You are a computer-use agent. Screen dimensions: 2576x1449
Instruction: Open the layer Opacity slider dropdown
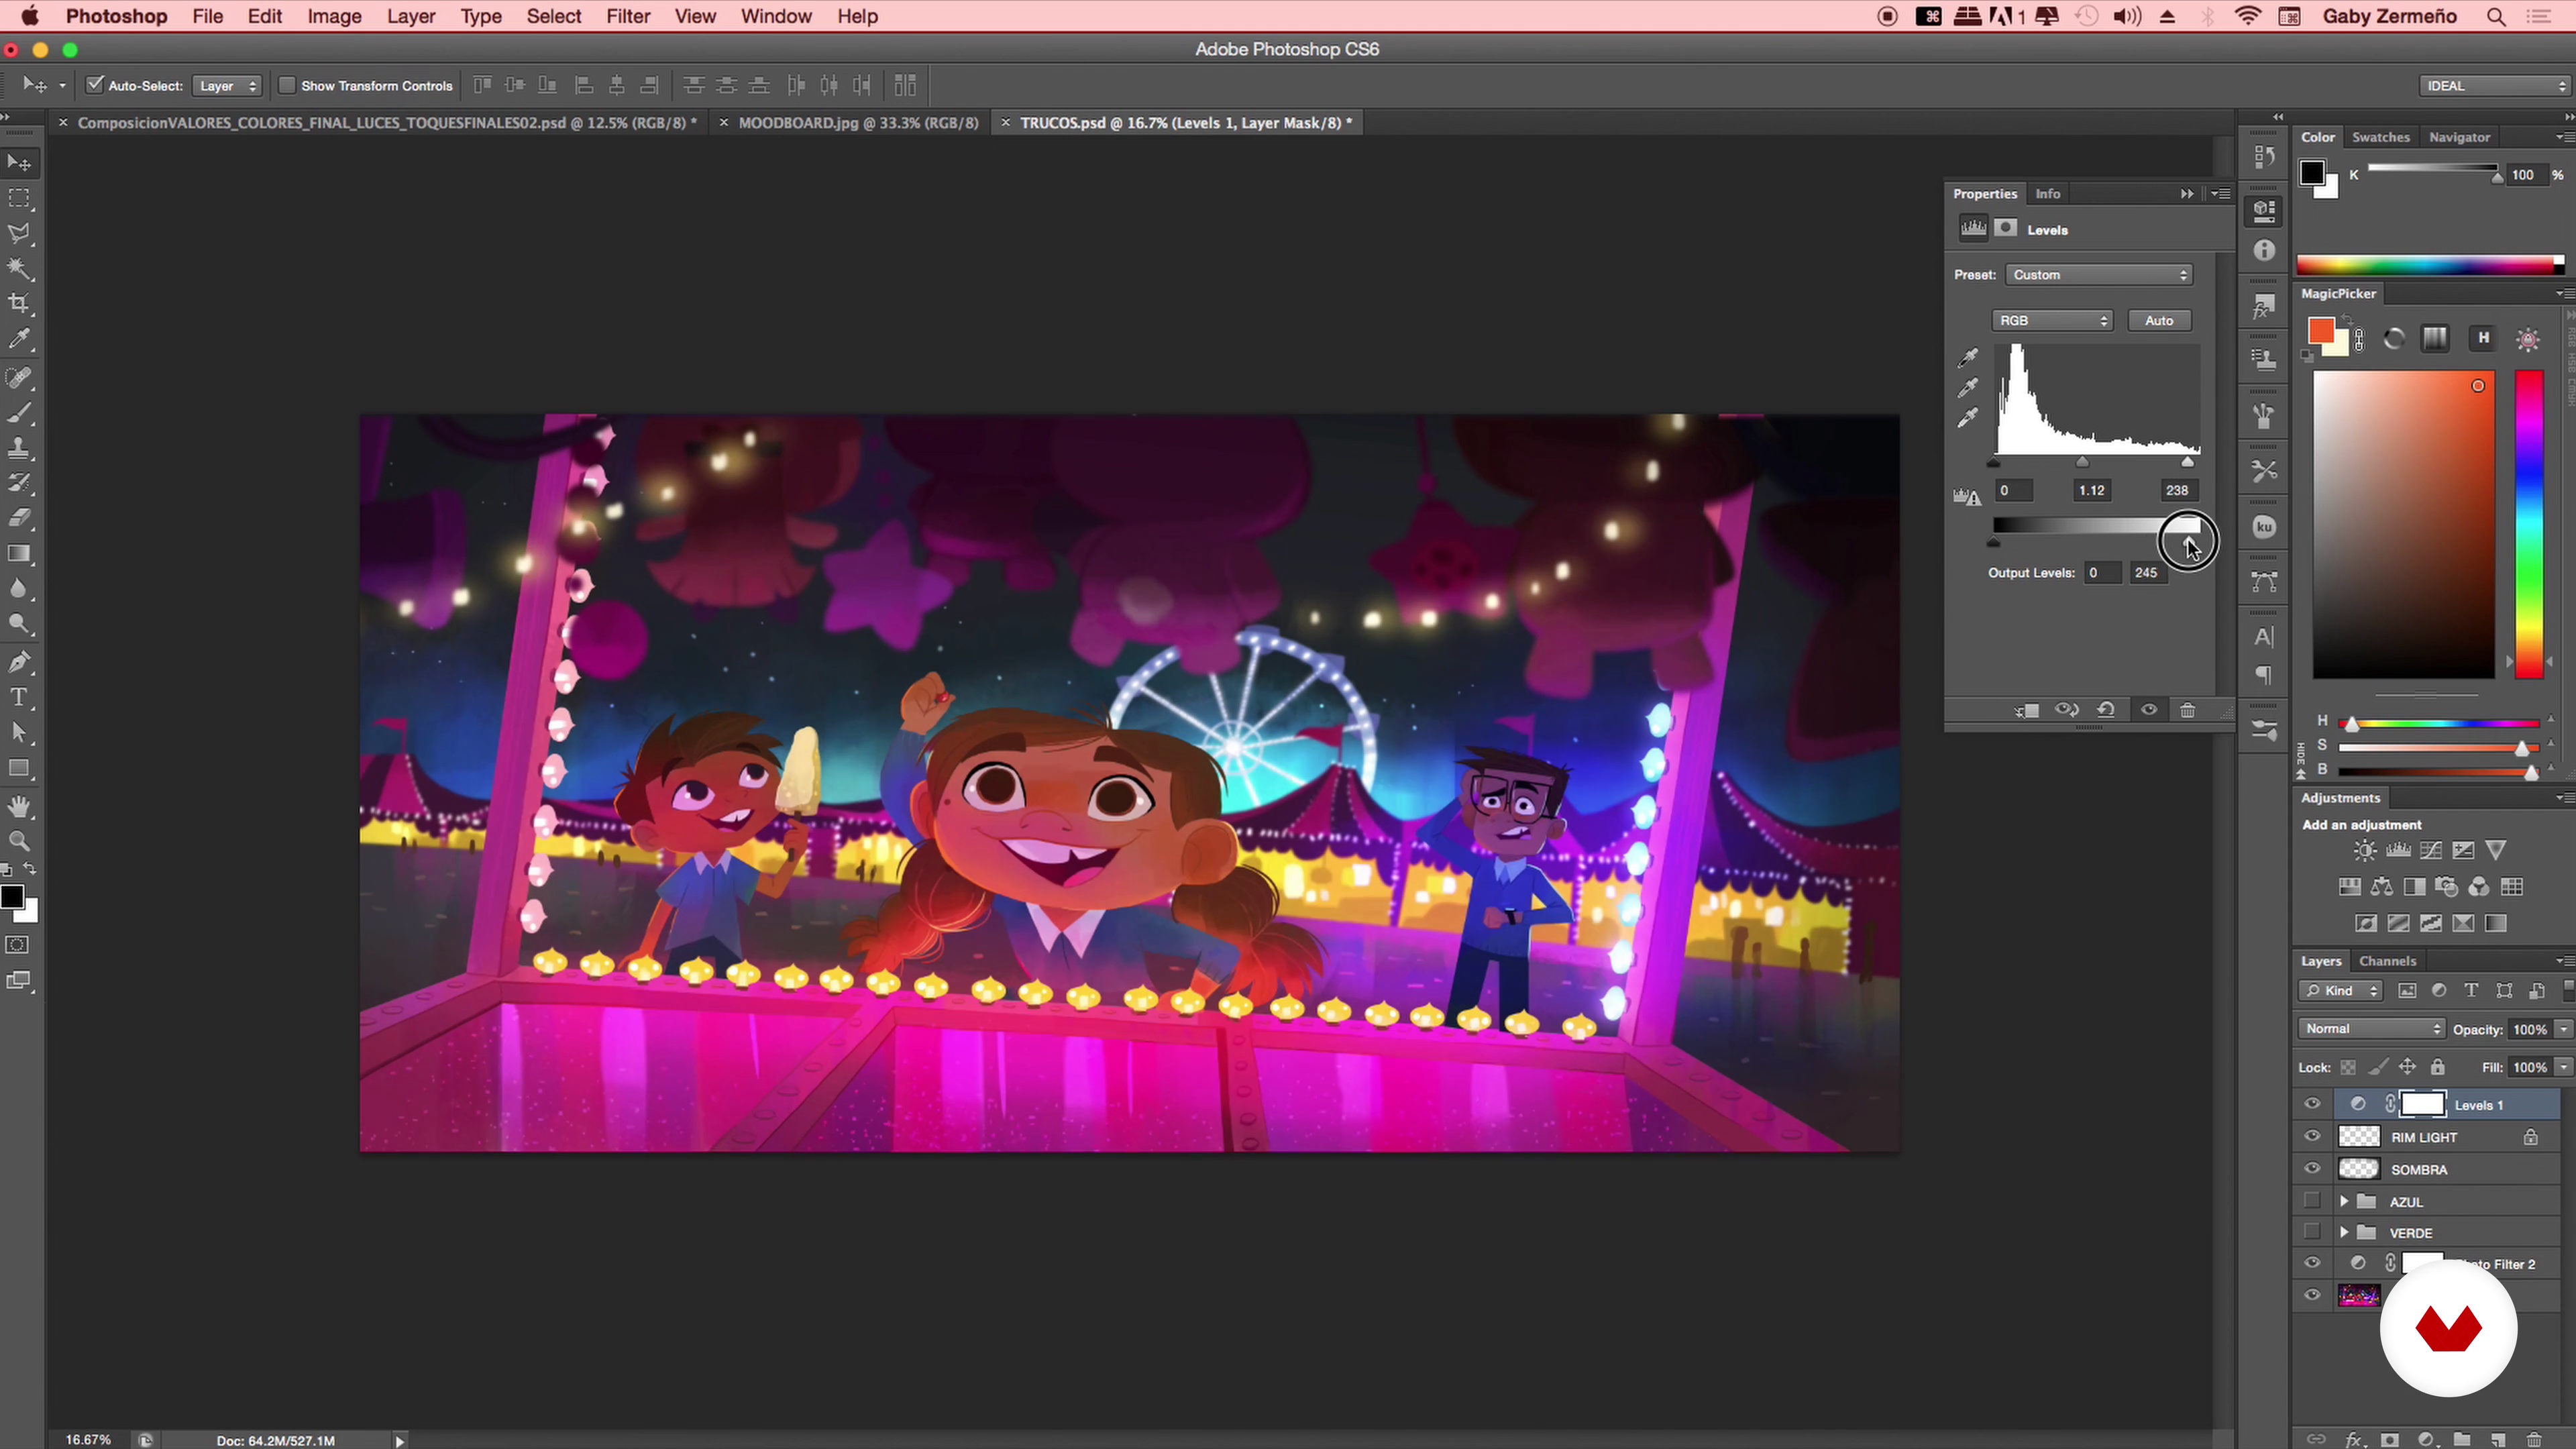2563,1029
